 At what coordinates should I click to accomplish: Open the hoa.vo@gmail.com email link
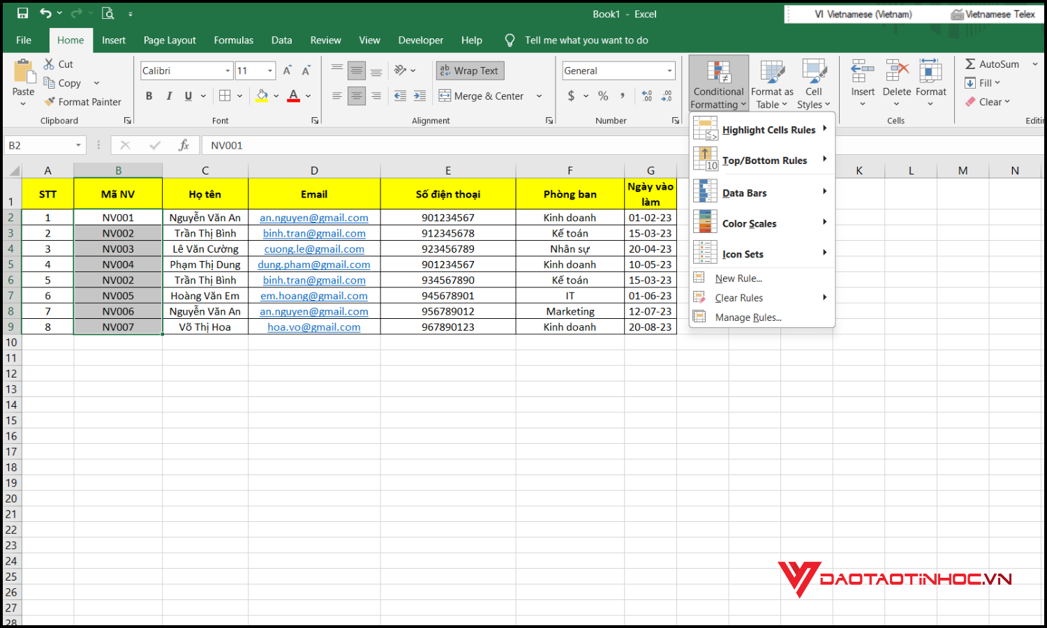pos(314,327)
